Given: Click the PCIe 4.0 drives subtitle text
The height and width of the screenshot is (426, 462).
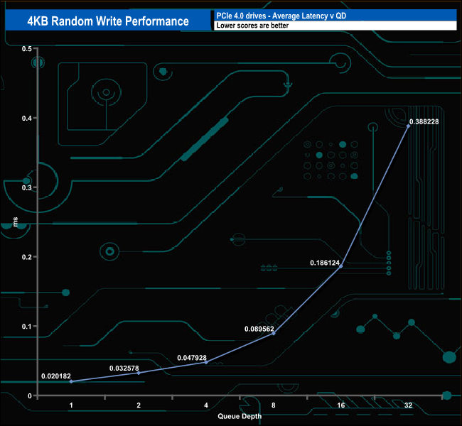Looking at the screenshot, I should click(281, 16).
